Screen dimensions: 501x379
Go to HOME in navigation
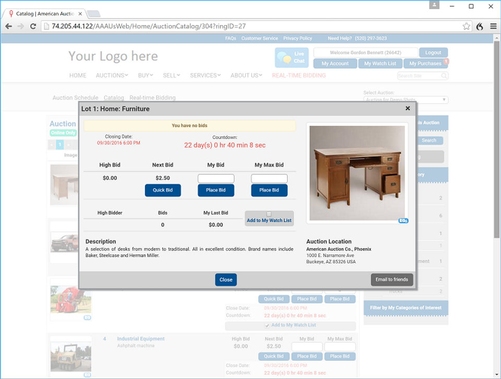(78, 75)
